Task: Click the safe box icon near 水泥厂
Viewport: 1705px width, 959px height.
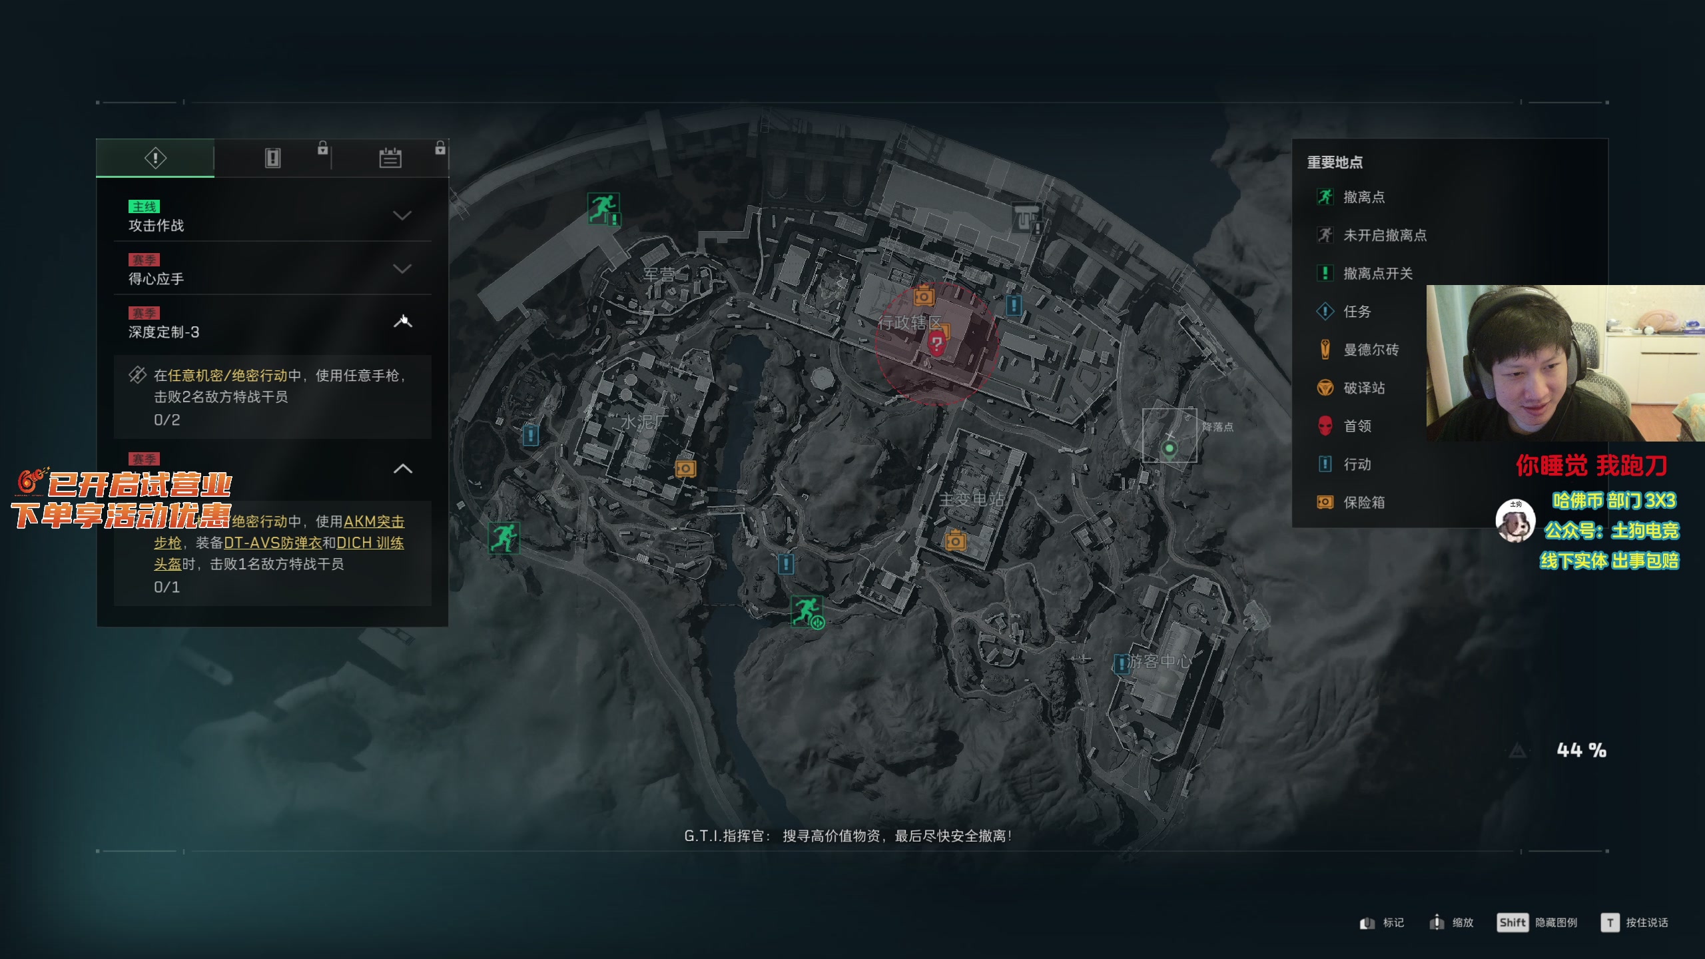Action: (x=685, y=469)
